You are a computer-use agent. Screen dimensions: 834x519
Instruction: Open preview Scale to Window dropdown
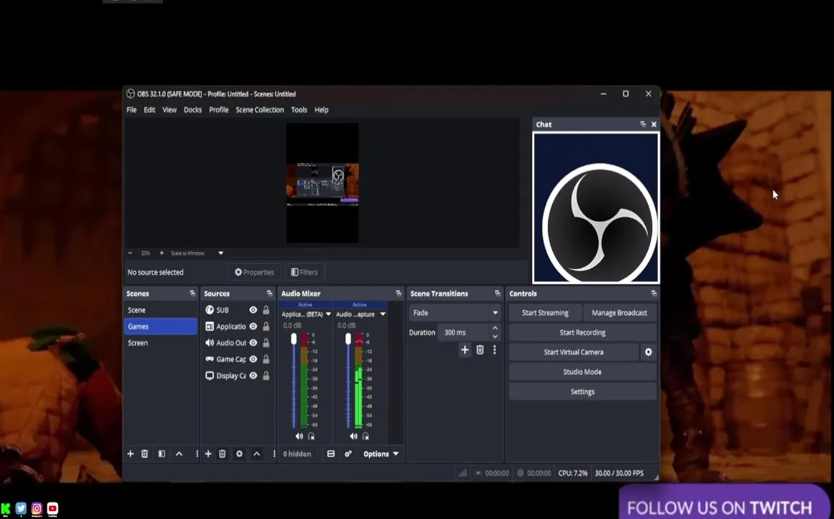(221, 253)
